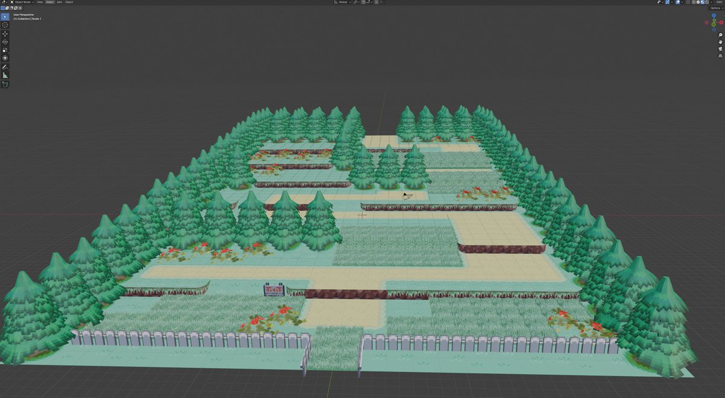This screenshot has height=398, width=725.
Task: Set selection mode to subtract
Action: 11,8
